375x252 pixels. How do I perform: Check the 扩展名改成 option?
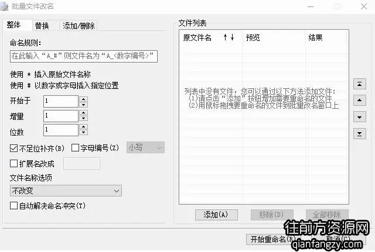click(13, 164)
